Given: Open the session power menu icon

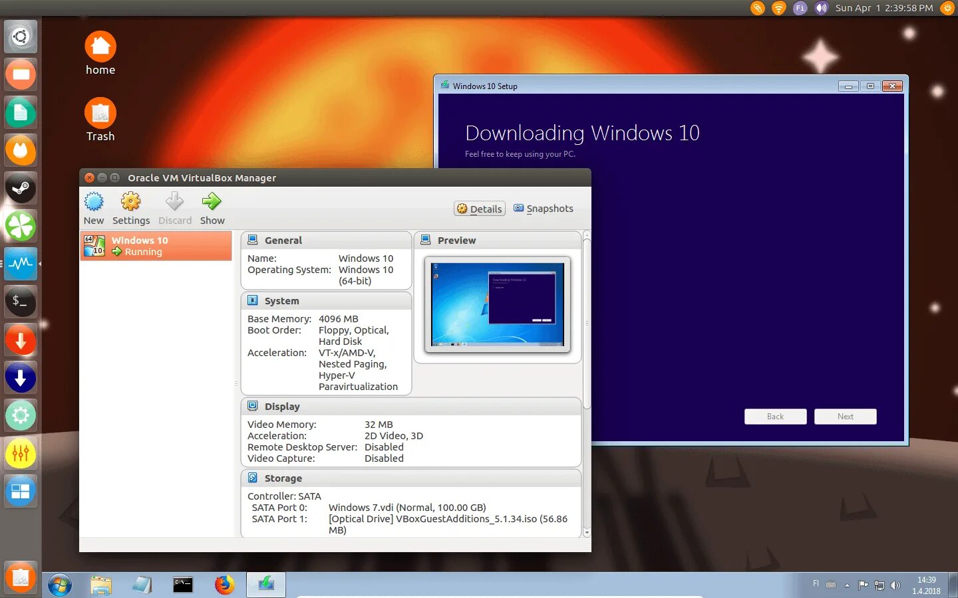Looking at the screenshot, I should coord(947,8).
